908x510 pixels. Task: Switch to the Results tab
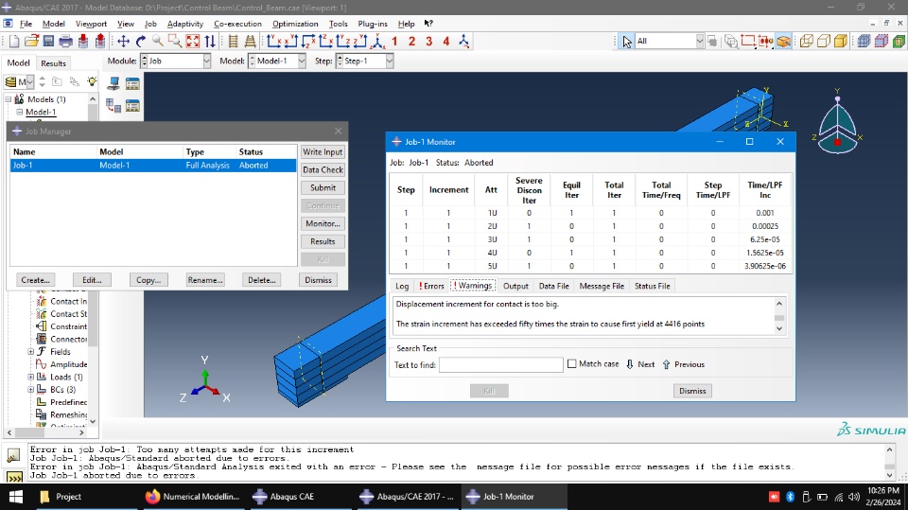[x=53, y=63]
